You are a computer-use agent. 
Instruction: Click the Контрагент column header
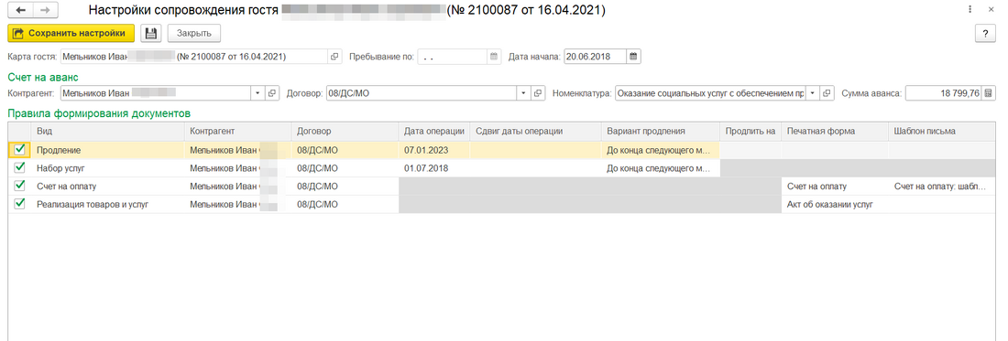(238, 131)
